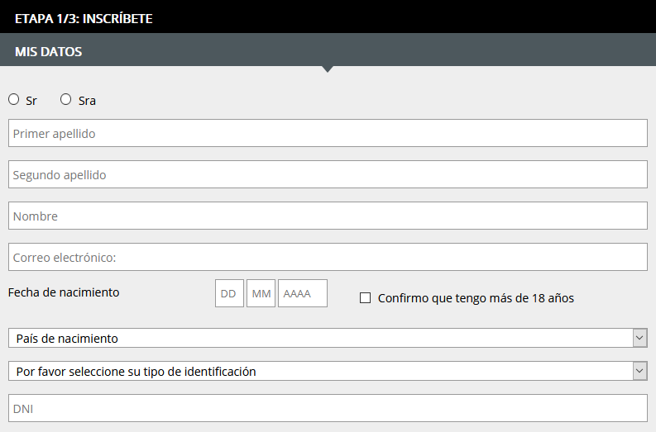Expand the tipo de identificación dropdown
This screenshot has height=432, width=656.
click(328, 371)
